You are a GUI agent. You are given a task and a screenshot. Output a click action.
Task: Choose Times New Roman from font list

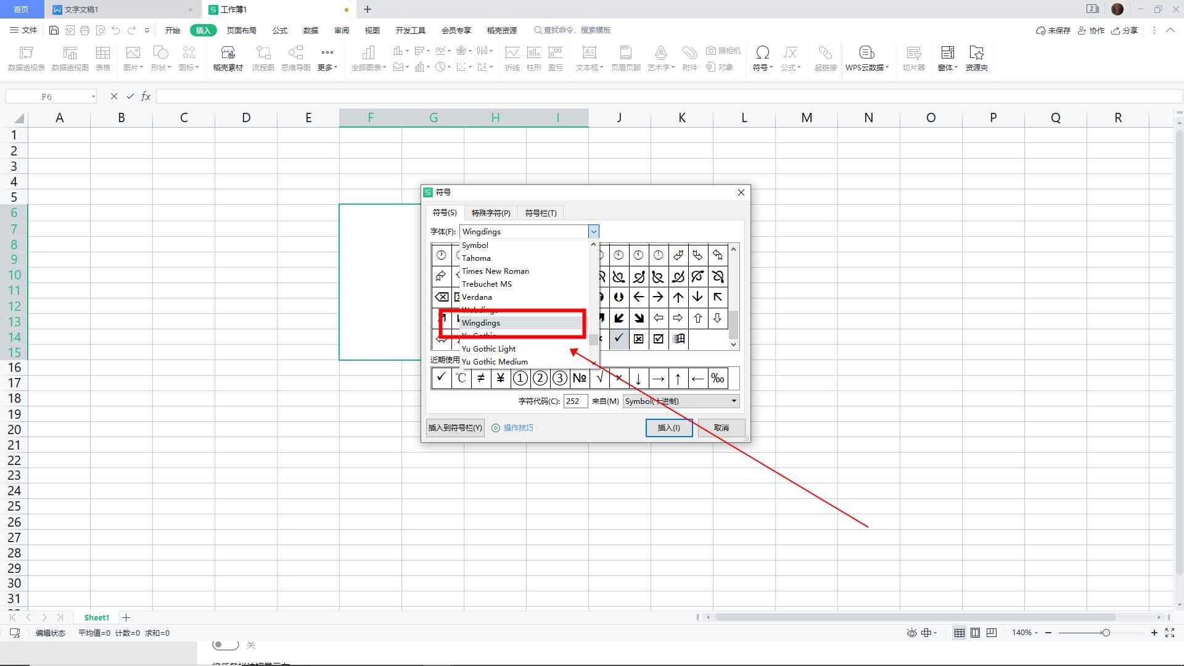(495, 271)
